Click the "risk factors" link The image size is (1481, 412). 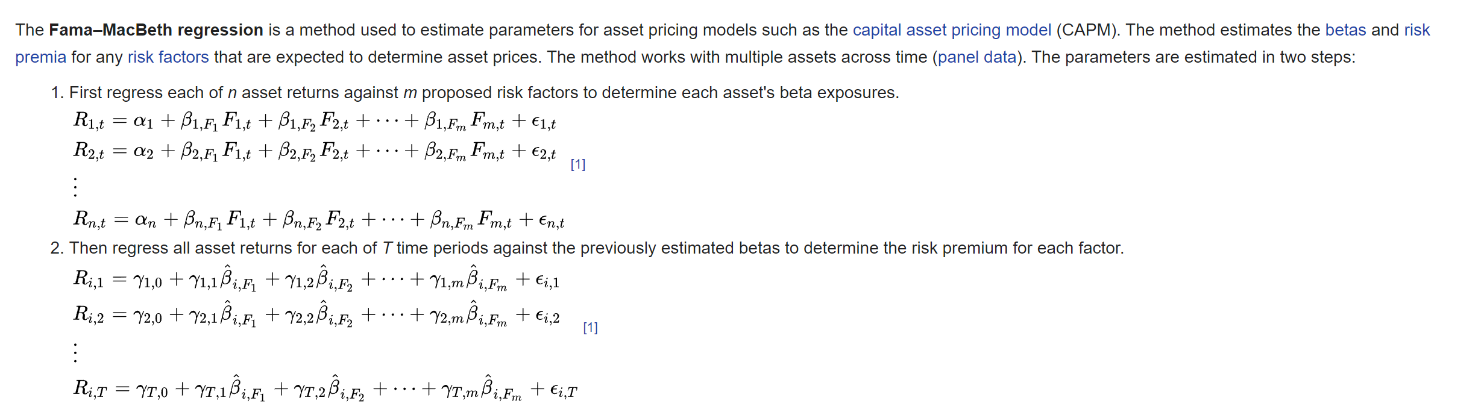click(168, 57)
